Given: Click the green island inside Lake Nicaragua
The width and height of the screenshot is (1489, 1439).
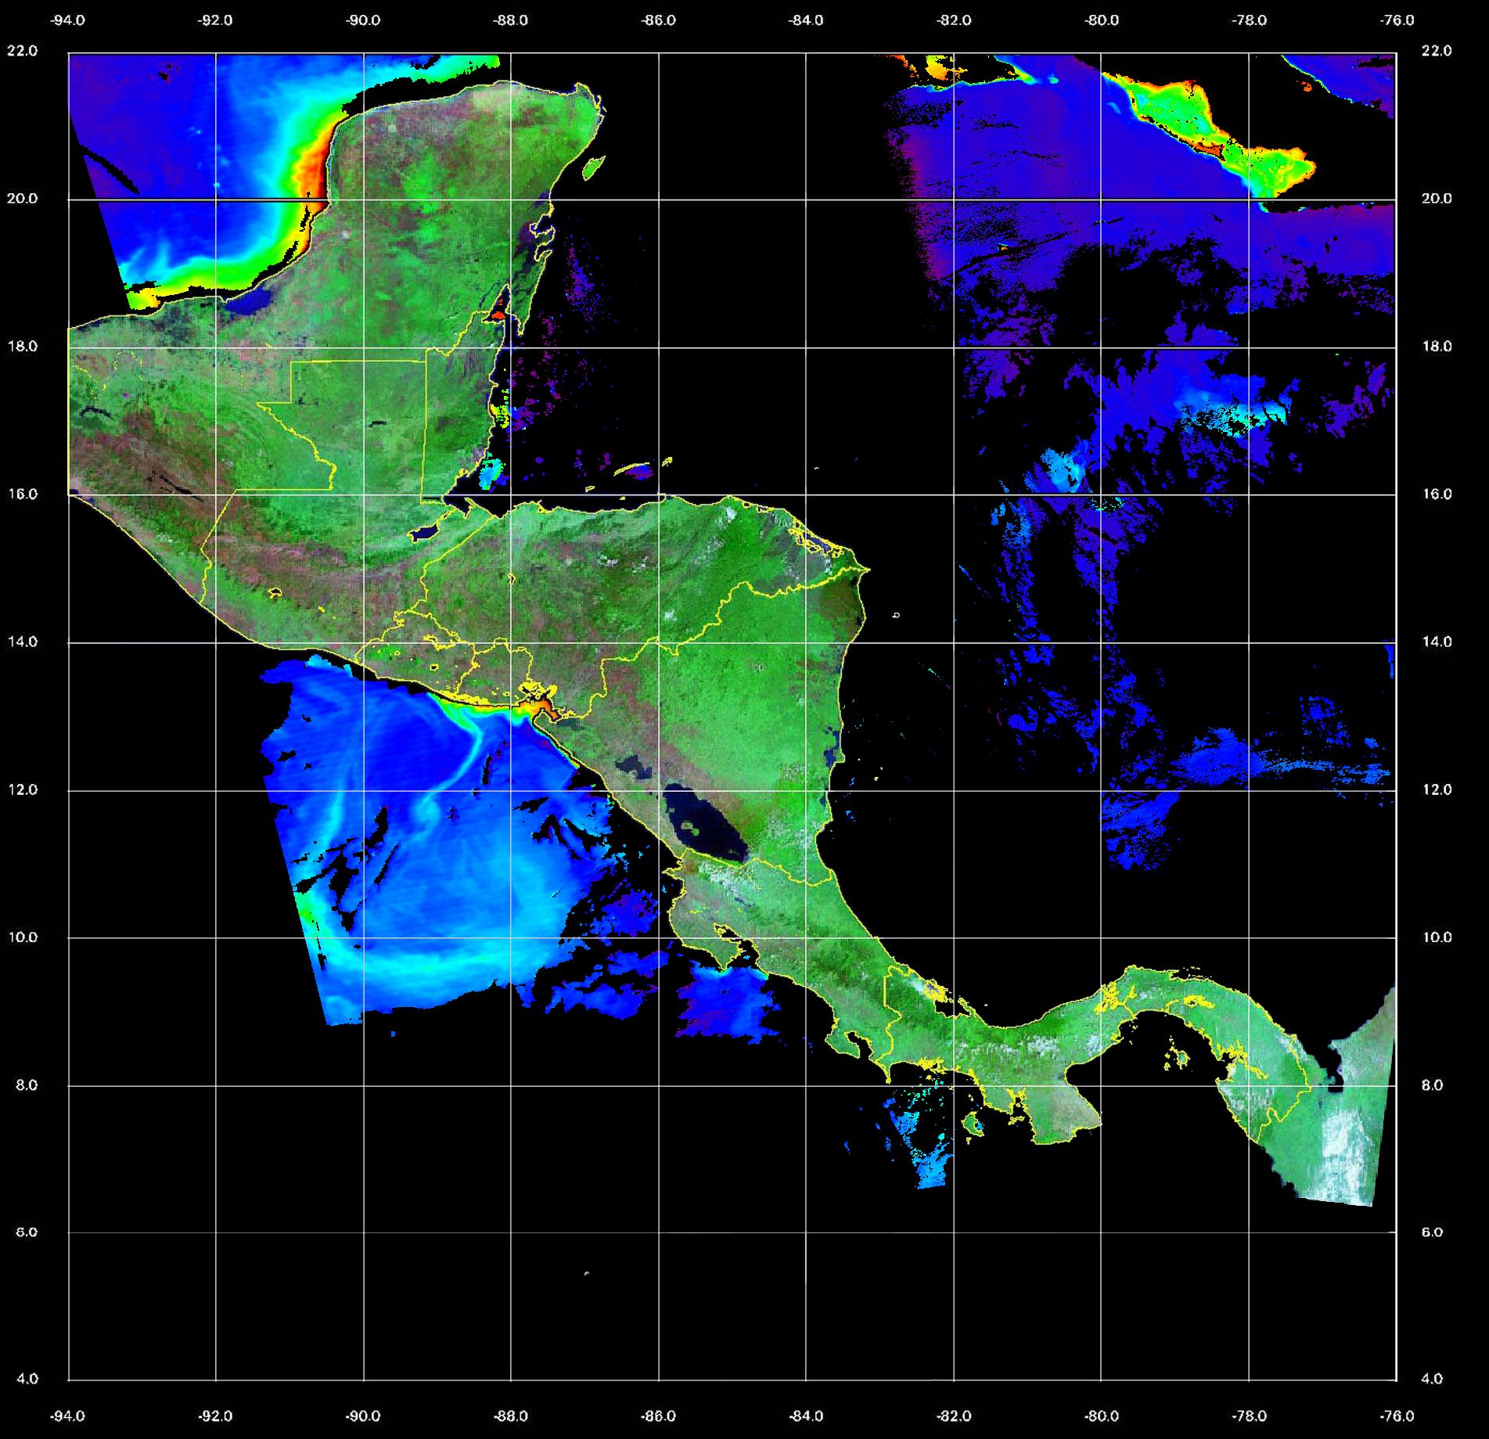Looking at the screenshot, I should pos(691,825).
